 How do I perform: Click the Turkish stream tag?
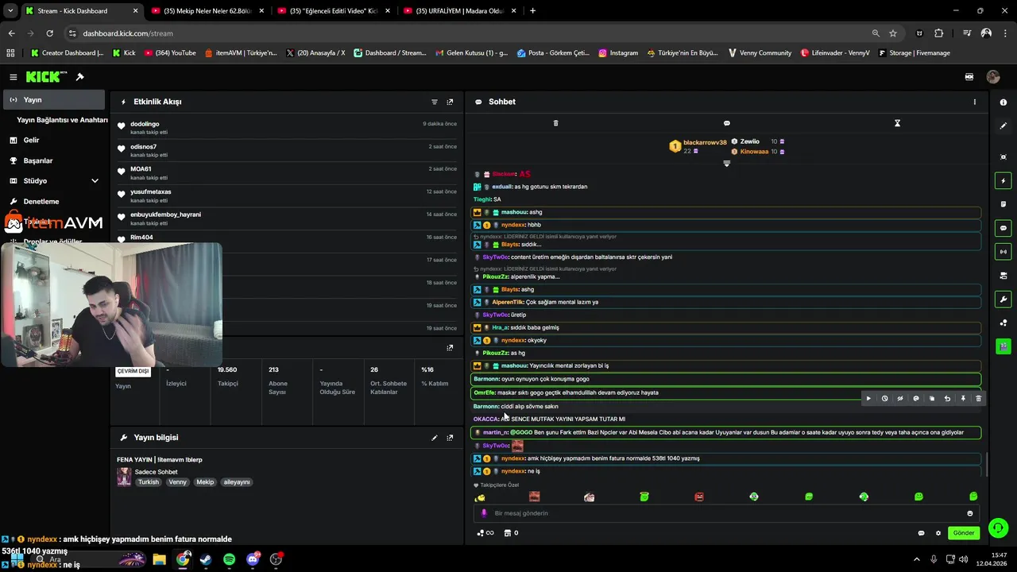tap(149, 482)
